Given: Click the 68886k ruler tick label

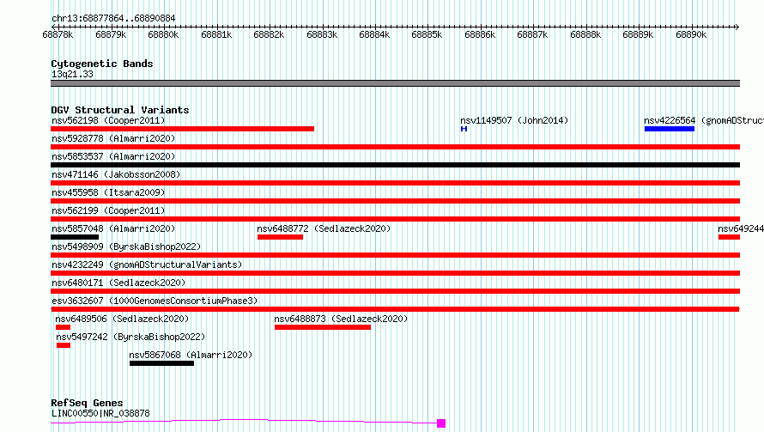Looking at the screenshot, I should (x=480, y=34).
